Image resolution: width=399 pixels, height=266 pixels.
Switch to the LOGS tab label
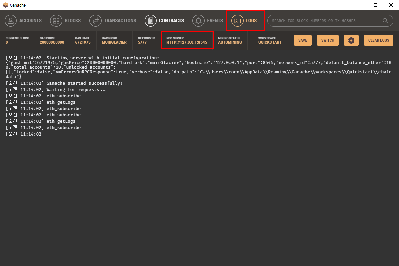click(251, 21)
